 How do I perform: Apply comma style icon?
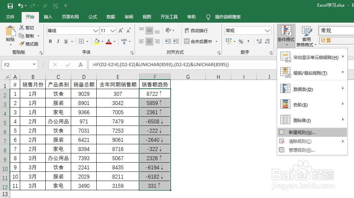tap(249, 41)
